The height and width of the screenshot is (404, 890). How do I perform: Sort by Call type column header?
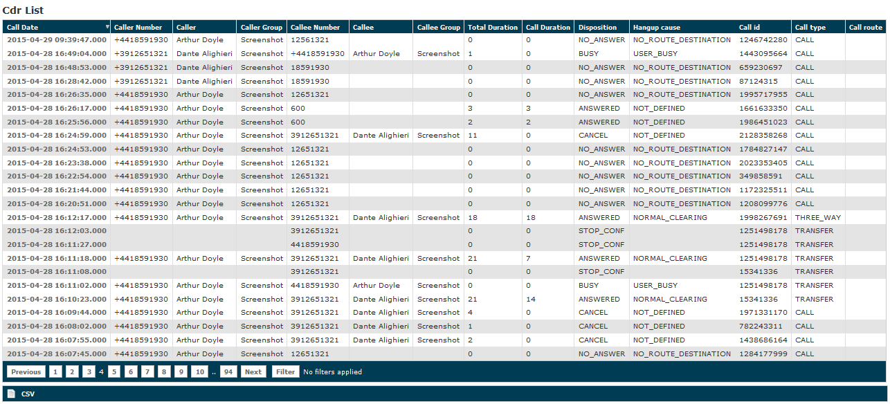(810, 27)
